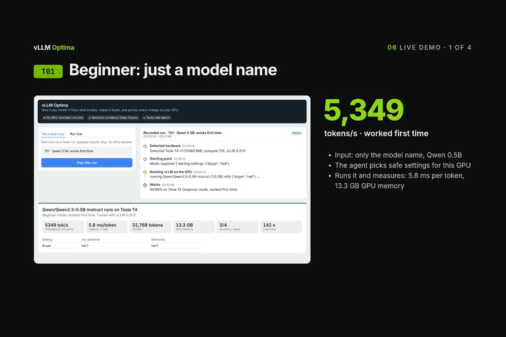Image resolution: width=506 pixels, height=337 pixels.
Task: Switch to the Recorded runs tab
Action: 53,134
